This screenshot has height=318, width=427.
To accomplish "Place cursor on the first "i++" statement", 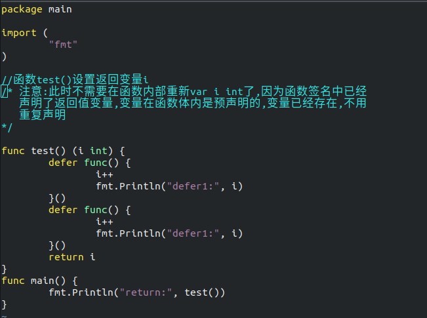I will (x=105, y=174).
